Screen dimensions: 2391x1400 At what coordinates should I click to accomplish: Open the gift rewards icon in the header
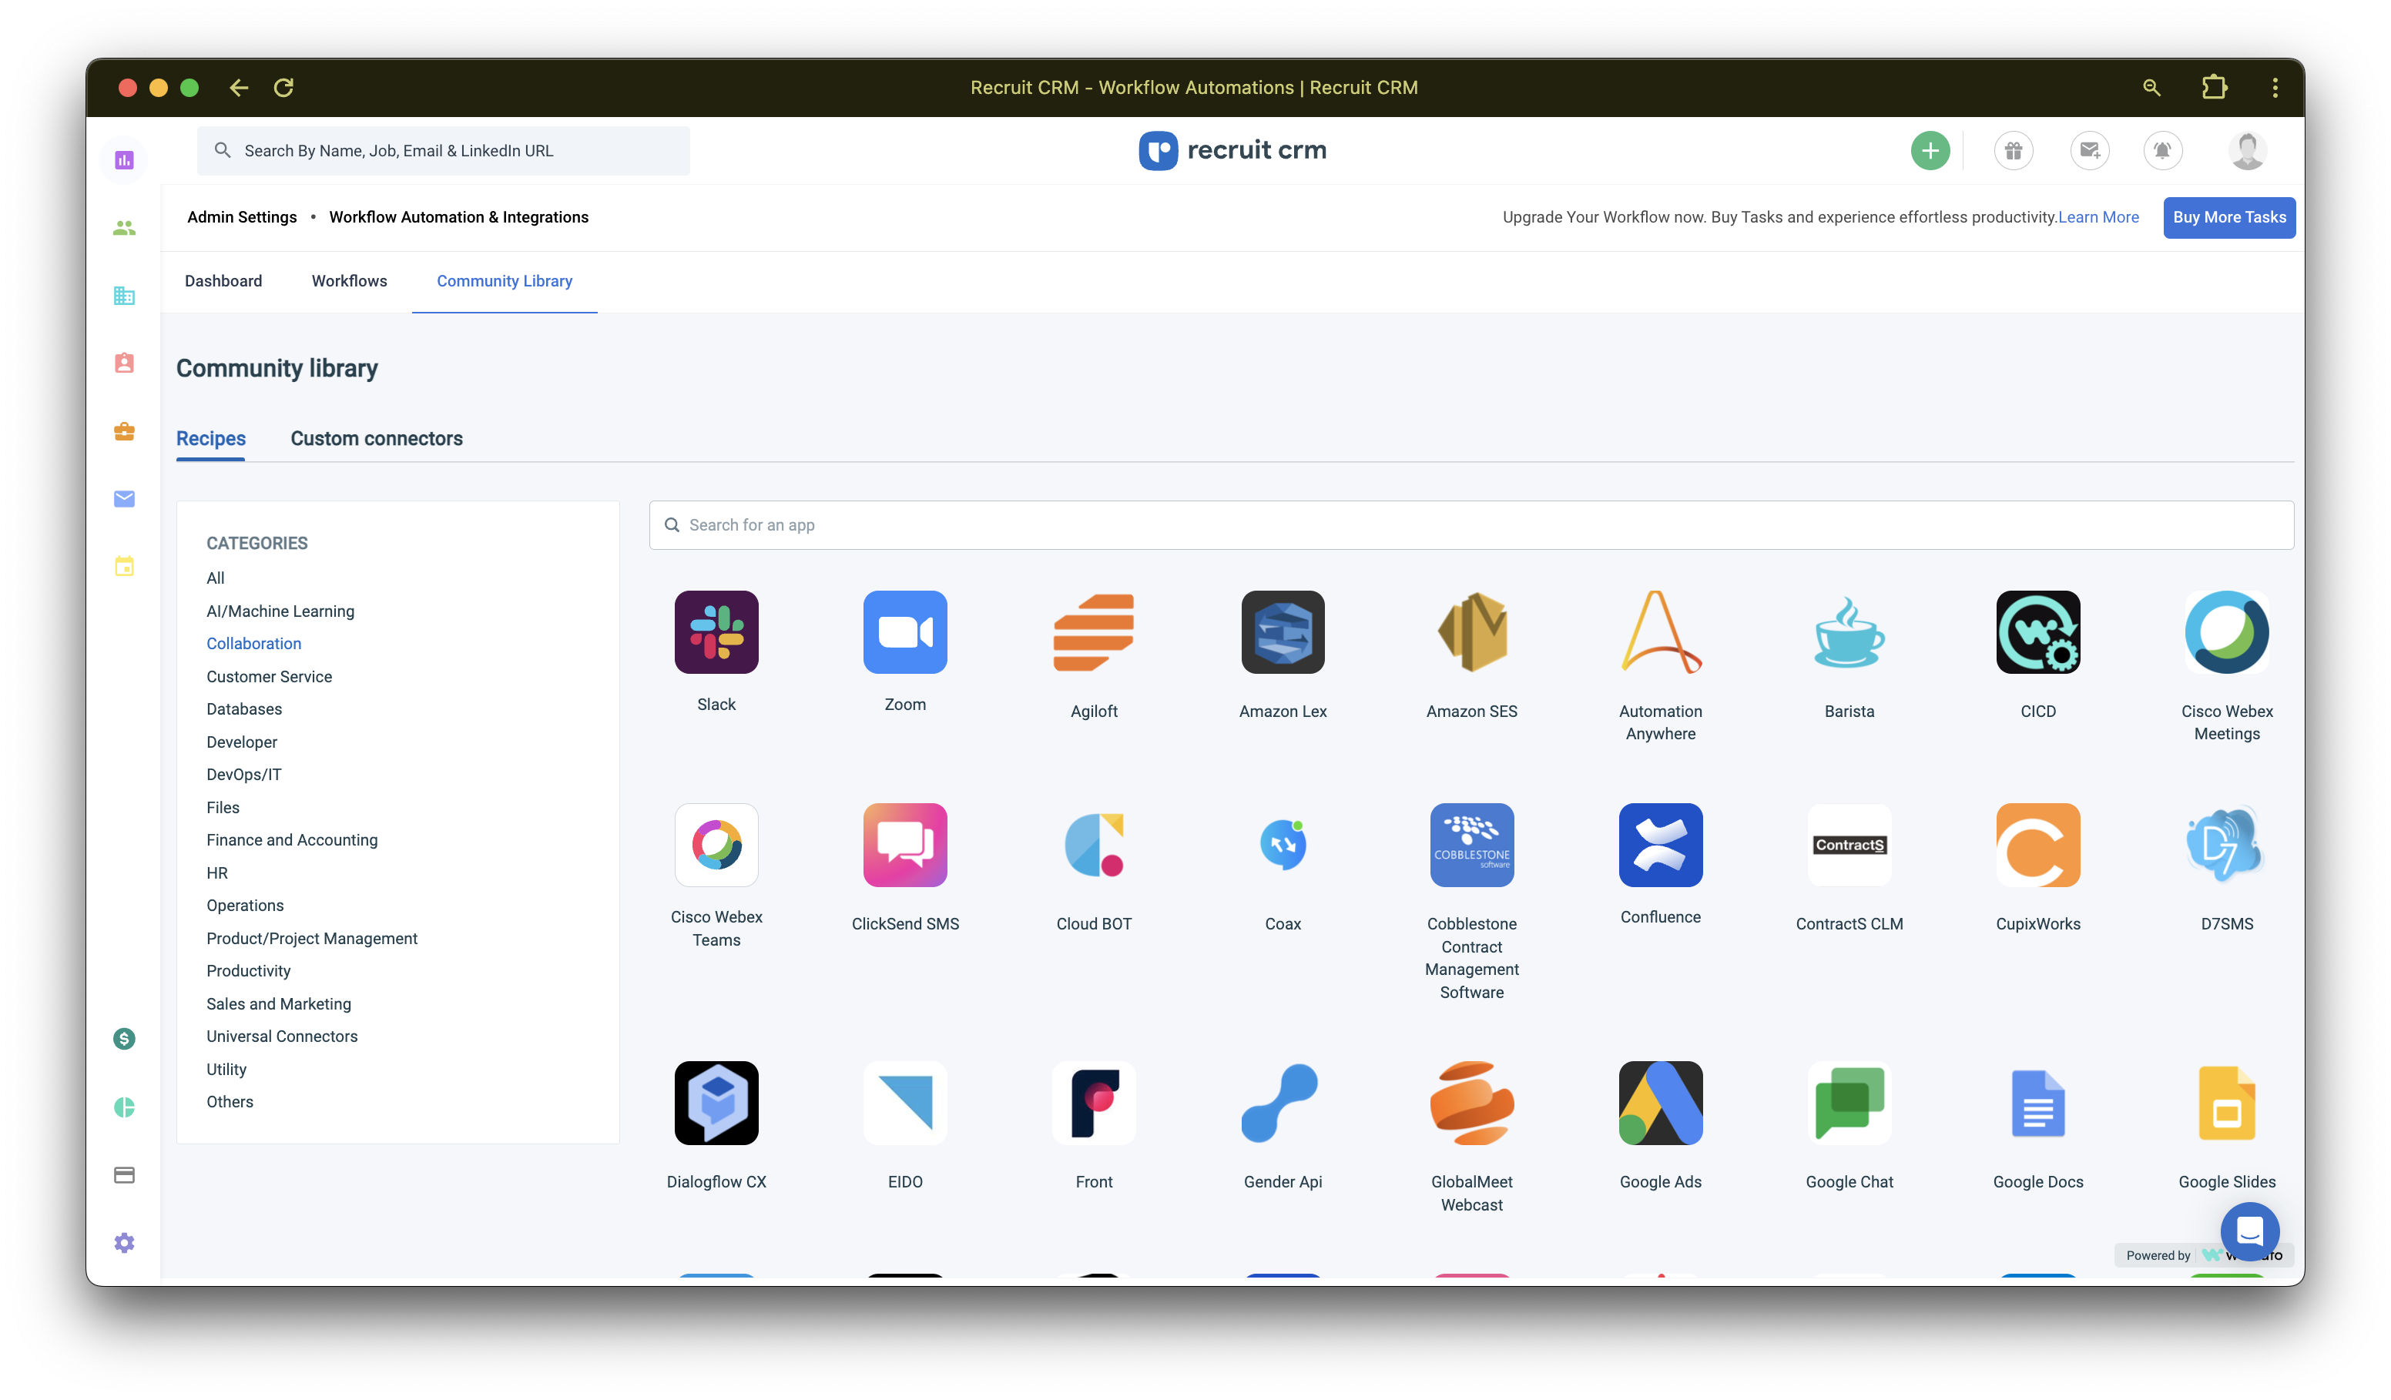[2014, 150]
